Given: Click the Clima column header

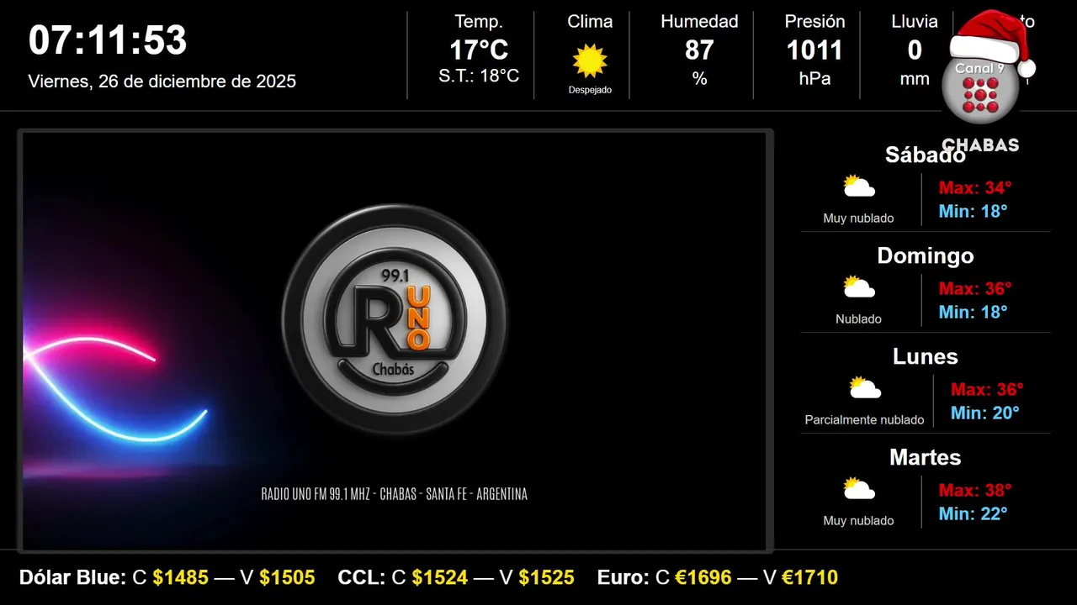Looking at the screenshot, I should click(x=590, y=22).
